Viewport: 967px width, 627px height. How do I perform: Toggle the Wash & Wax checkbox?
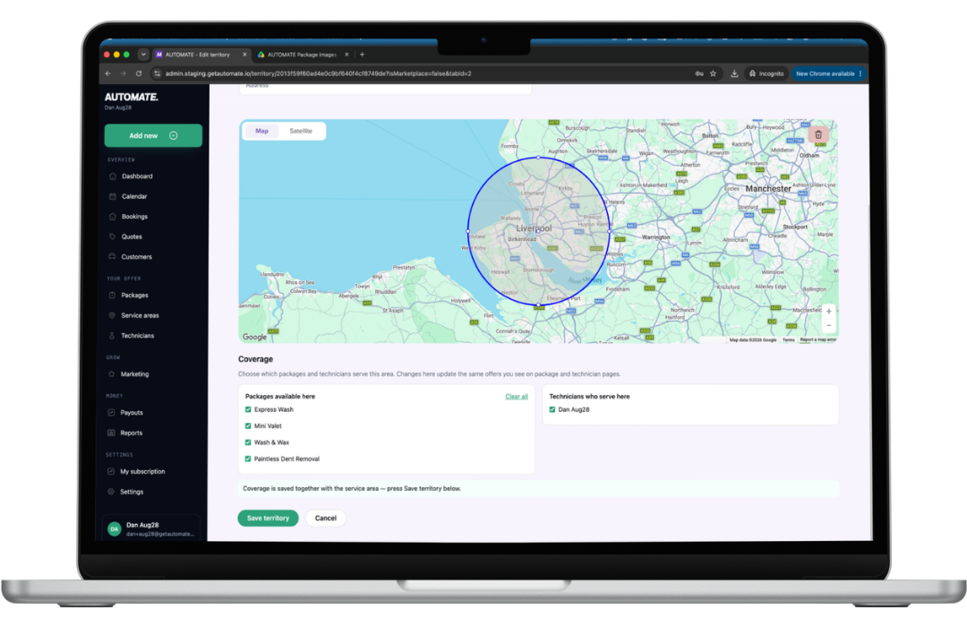pos(248,442)
